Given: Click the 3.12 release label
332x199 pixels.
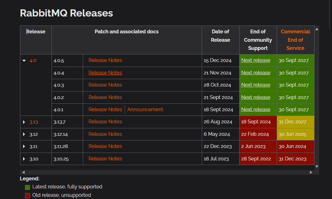Looking at the screenshot, I should click(34, 134).
